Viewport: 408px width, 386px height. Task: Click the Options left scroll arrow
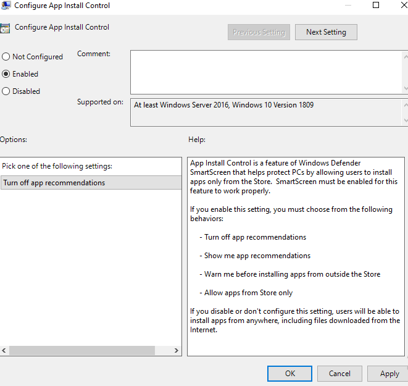(4, 350)
